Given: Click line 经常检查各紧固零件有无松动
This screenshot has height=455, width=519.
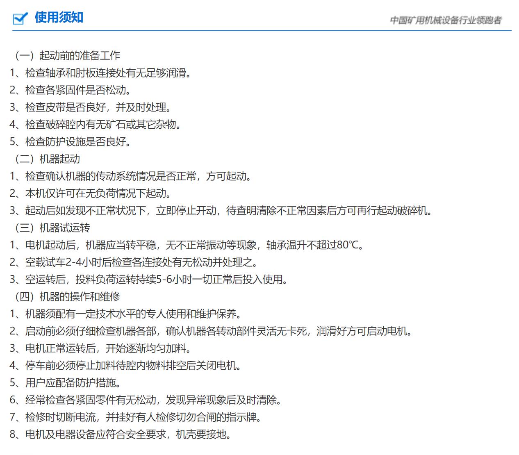Looking at the screenshot, I should point(146,400).
